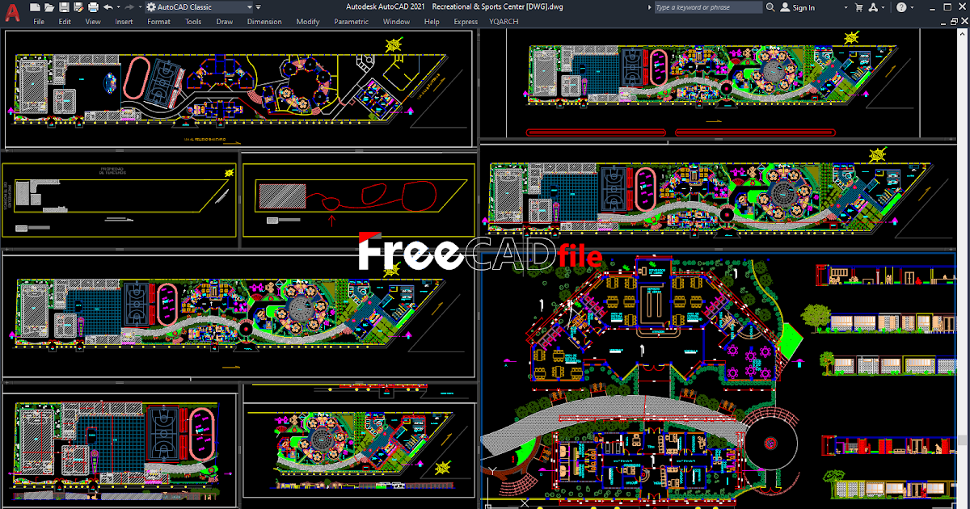This screenshot has width=970, height=509.
Task: Open the AutoCAD application menu logo
Action: pyautogui.click(x=12, y=12)
